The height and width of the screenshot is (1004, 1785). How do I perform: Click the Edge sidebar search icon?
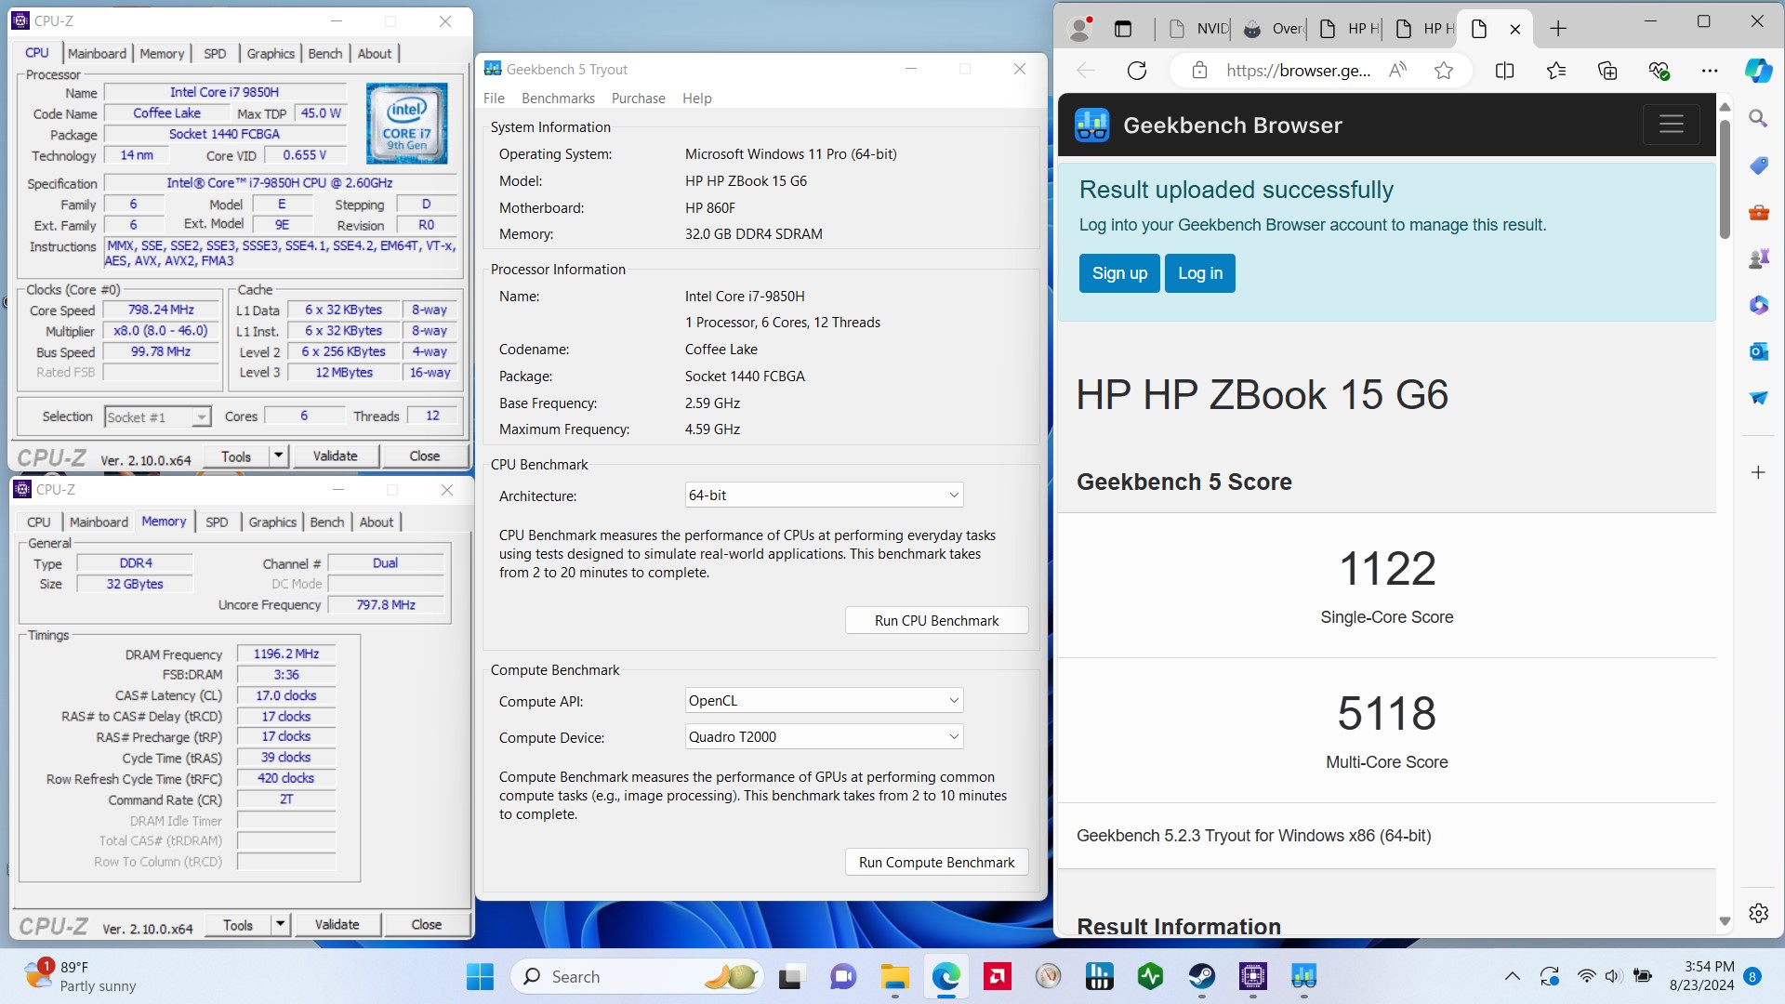[x=1758, y=118]
